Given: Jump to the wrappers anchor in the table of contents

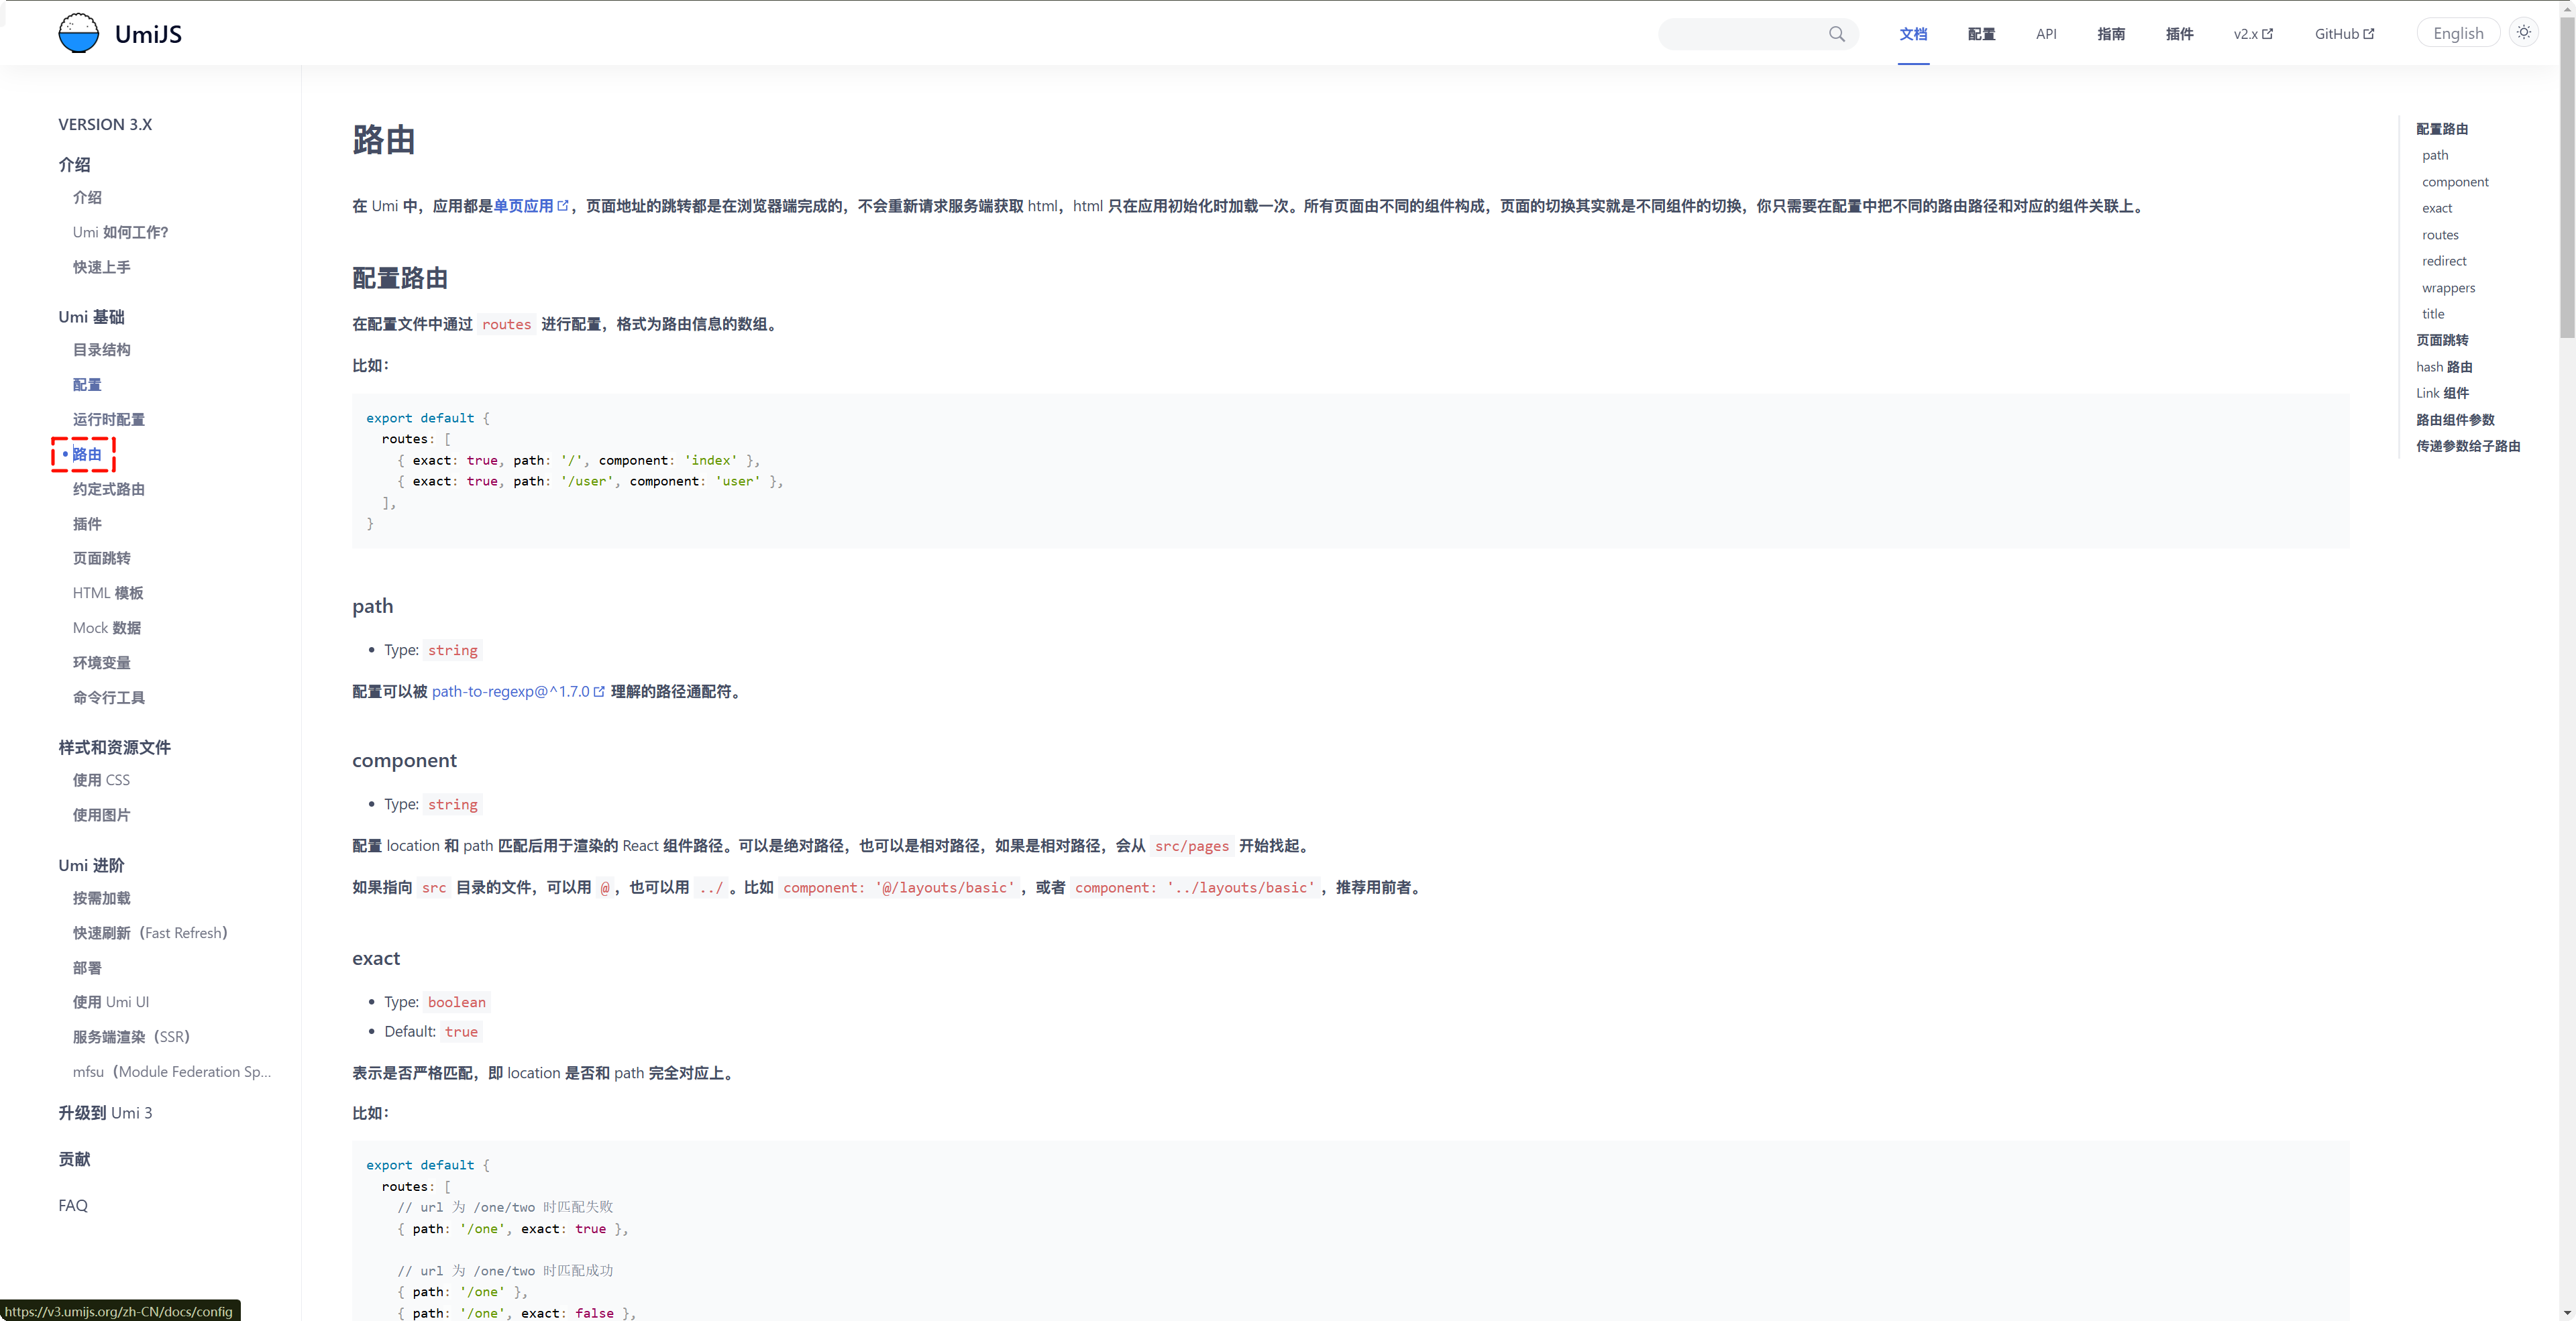Looking at the screenshot, I should [x=2447, y=288].
